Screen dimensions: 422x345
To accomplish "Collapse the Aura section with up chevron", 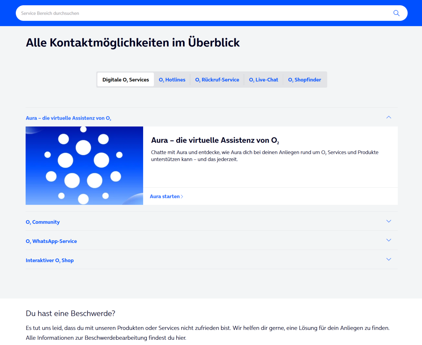I will [x=389, y=117].
